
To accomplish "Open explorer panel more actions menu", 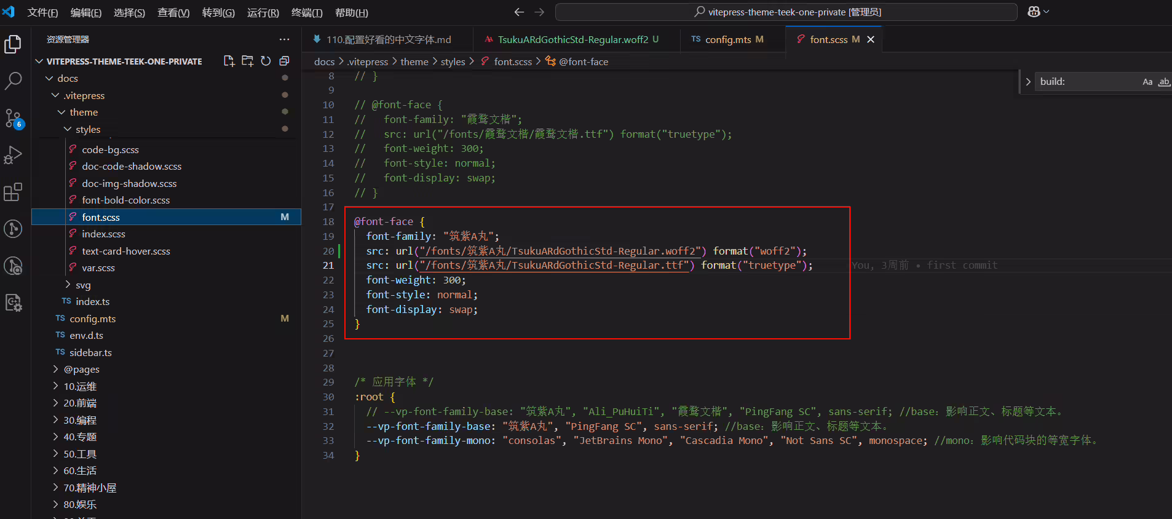I will point(284,39).
